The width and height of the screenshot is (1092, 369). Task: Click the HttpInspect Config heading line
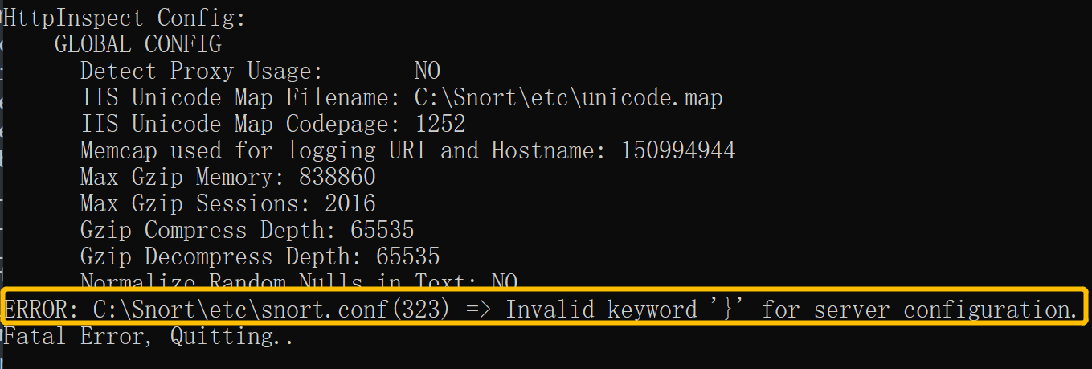pos(125,18)
